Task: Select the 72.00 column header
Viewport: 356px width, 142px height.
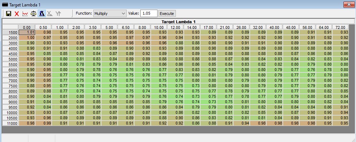Action: (x=340, y=27)
